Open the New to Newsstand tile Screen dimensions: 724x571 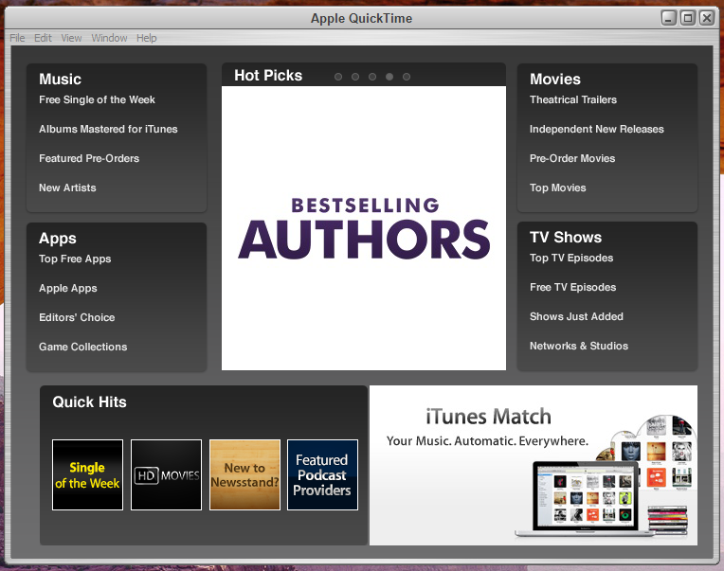pyautogui.click(x=244, y=474)
